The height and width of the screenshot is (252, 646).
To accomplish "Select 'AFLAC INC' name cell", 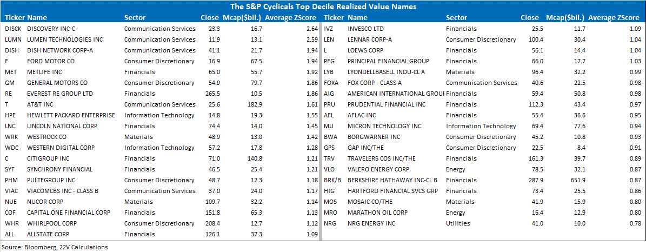I will 363,115.
